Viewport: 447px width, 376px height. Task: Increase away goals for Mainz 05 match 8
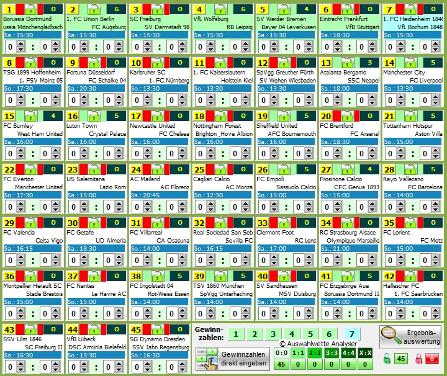[56, 97]
